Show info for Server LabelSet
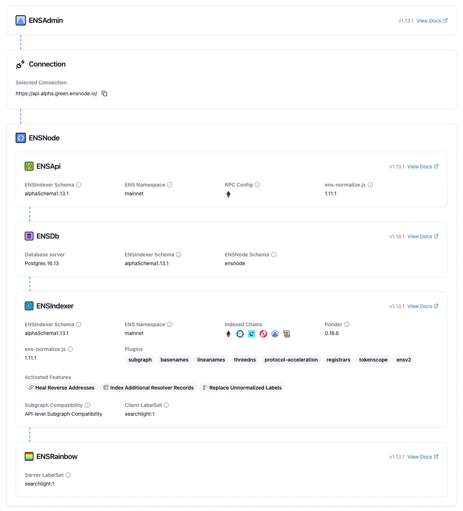 pyautogui.click(x=68, y=475)
